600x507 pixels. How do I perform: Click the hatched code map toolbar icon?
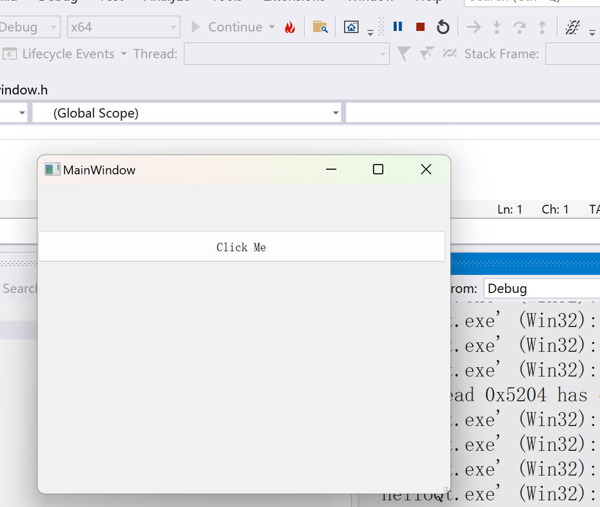point(573,27)
